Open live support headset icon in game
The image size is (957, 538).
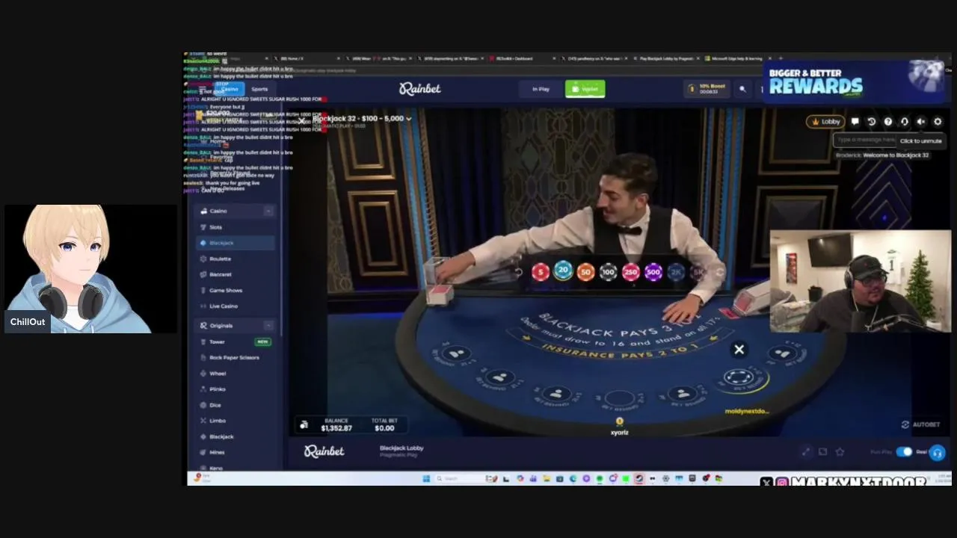pos(905,122)
